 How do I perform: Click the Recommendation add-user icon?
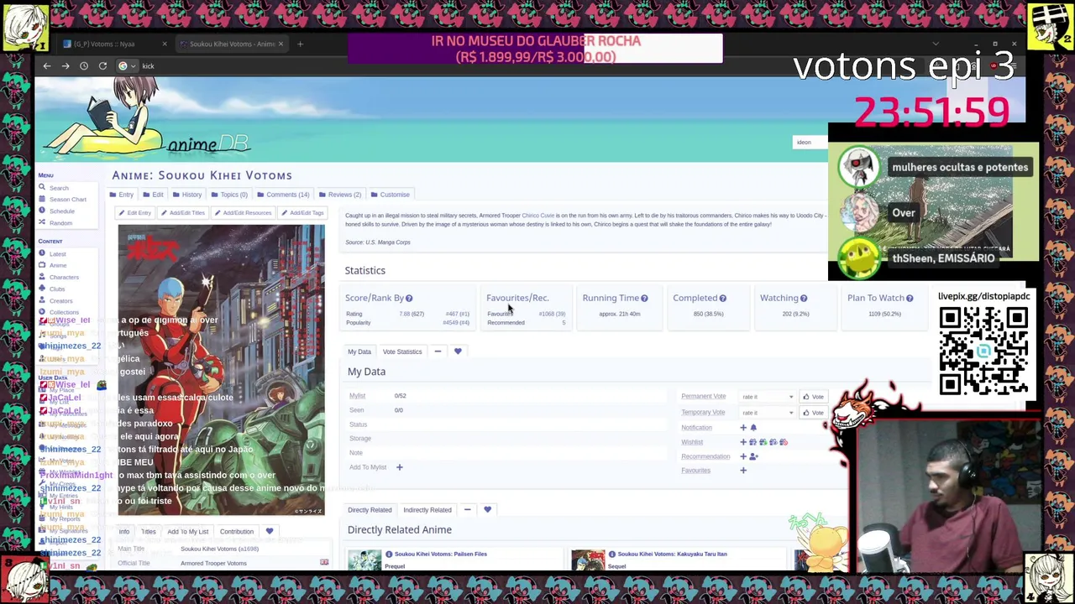click(753, 456)
